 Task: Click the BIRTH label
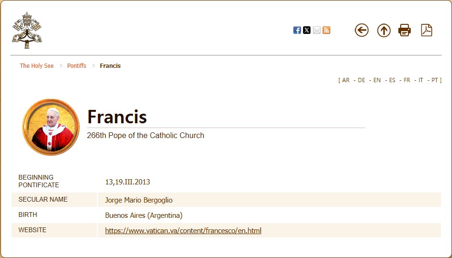[28, 215]
